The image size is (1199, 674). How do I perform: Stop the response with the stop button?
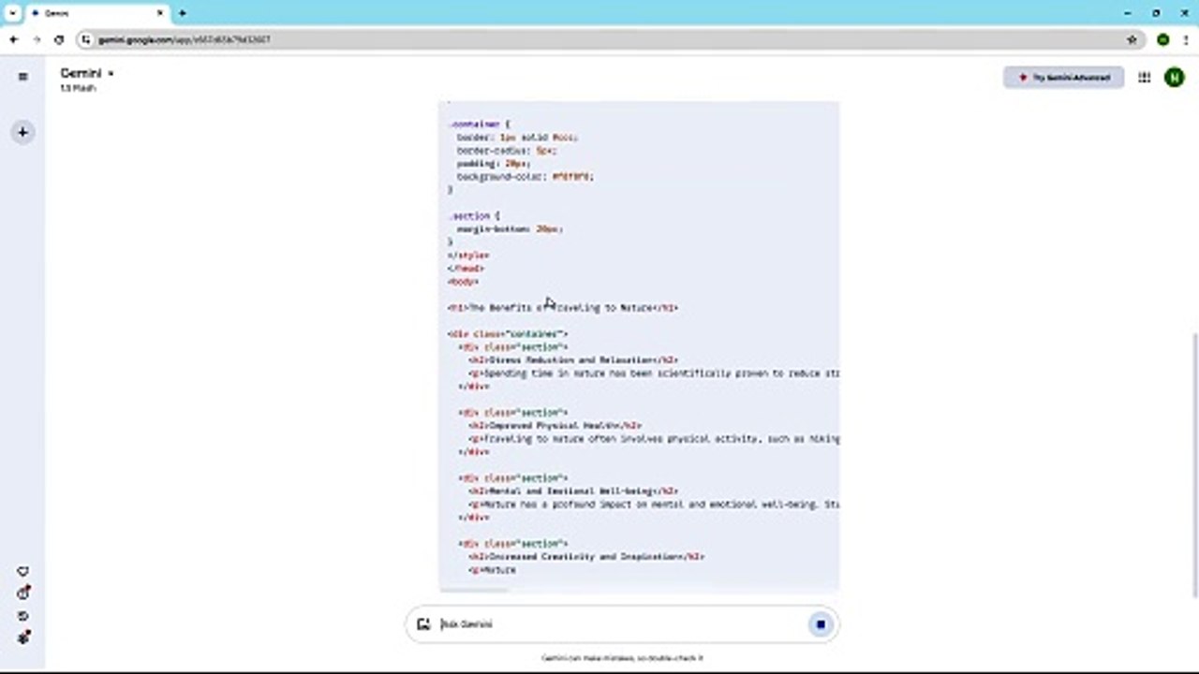(x=821, y=624)
